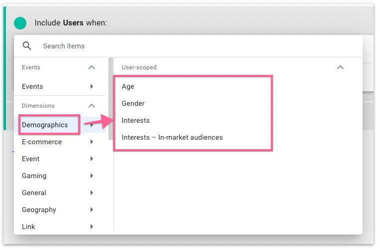Click the arrow next to Geography
The height and width of the screenshot is (250, 380).
click(92, 210)
